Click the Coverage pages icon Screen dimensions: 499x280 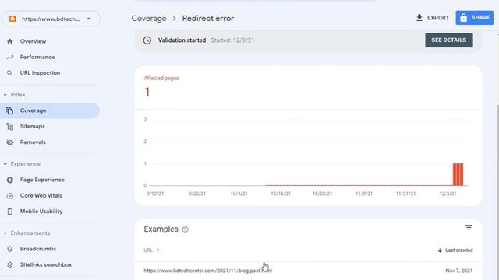point(10,110)
